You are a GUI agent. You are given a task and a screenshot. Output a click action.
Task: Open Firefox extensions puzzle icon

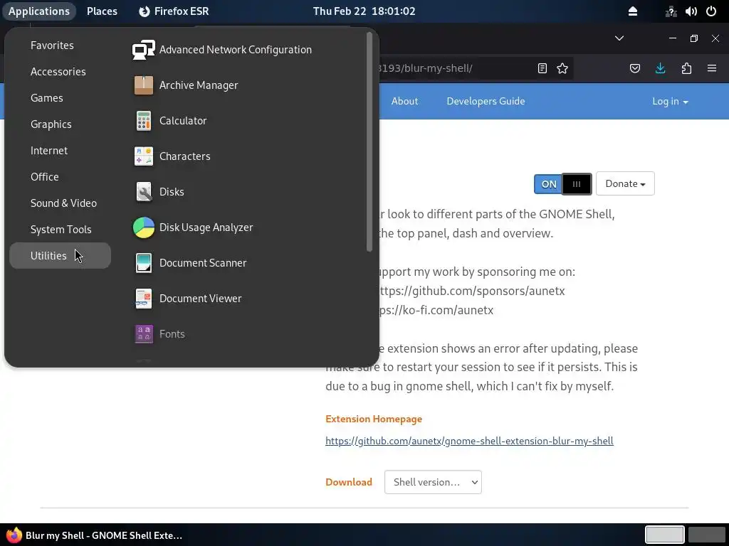[686, 68]
